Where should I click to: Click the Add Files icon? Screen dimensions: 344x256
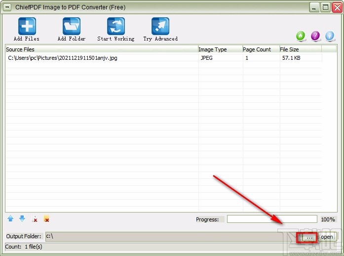click(x=27, y=26)
